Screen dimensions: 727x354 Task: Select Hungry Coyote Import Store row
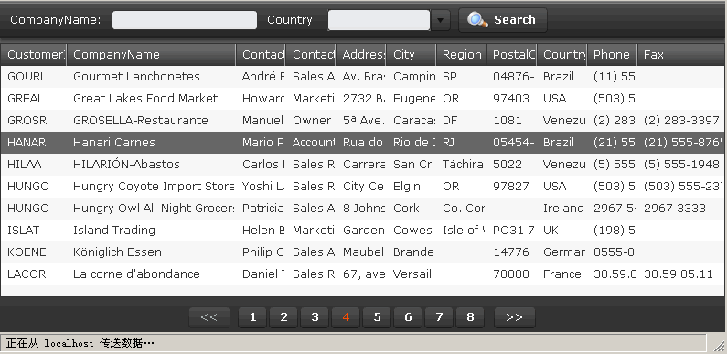[x=363, y=187]
